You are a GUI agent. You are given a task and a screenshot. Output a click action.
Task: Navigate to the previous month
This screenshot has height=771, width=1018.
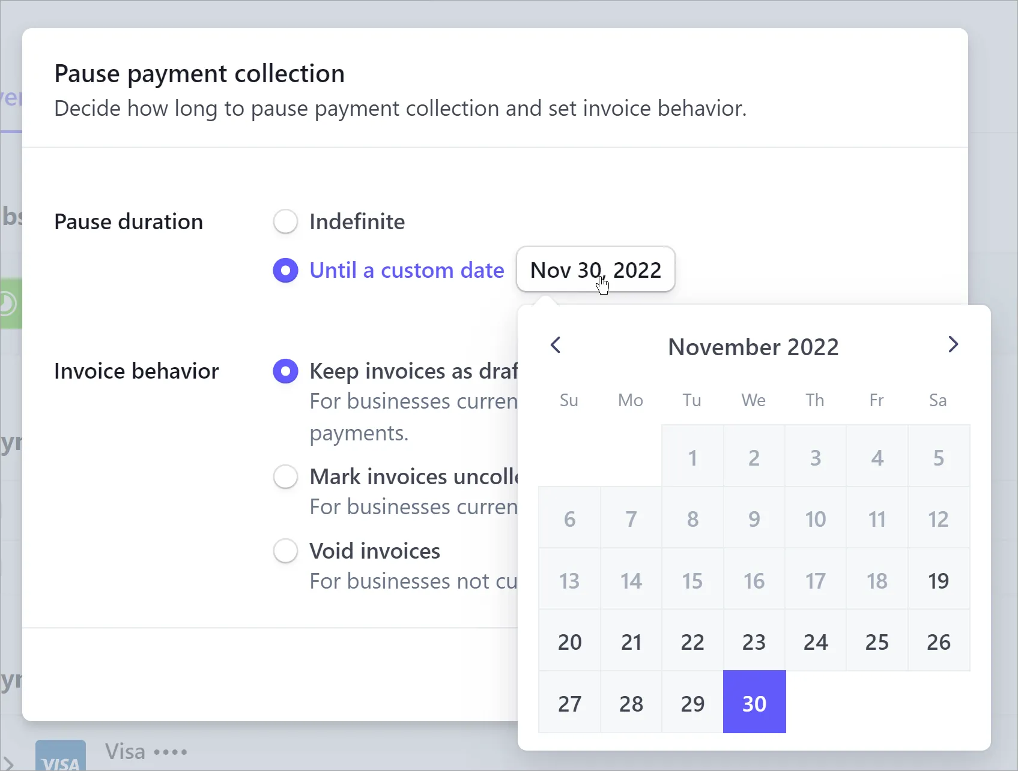click(556, 345)
